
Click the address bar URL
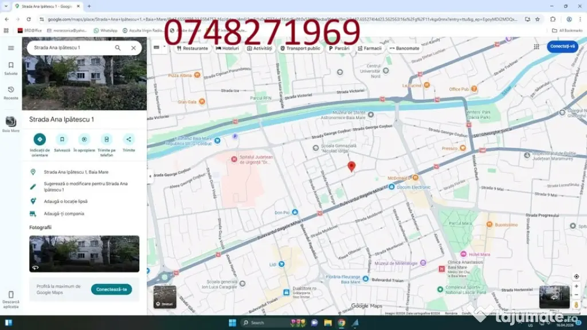283,19
